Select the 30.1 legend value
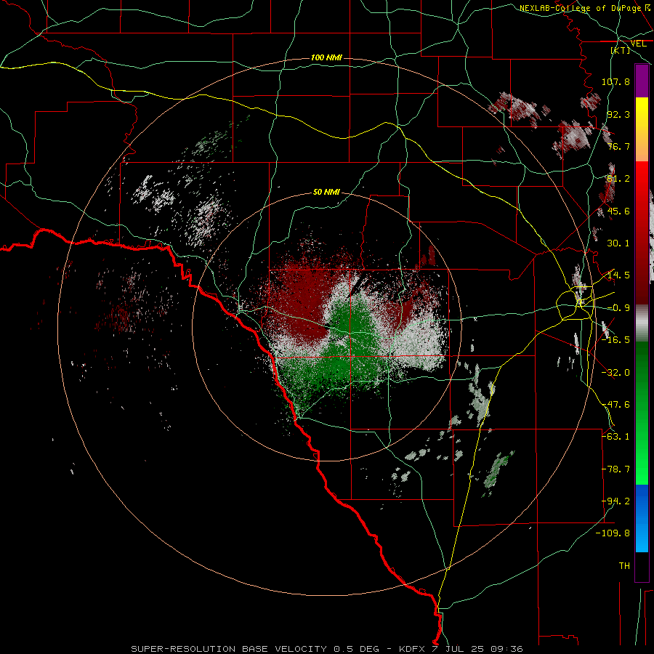This screenshot has height=654, width=654. pos(618,243)
